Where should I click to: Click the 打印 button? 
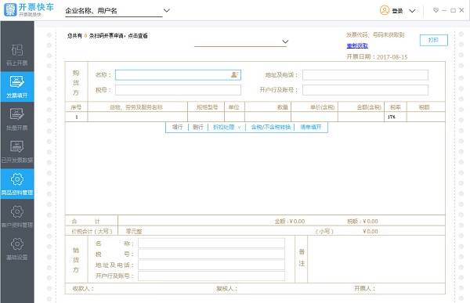pos(434,40)
